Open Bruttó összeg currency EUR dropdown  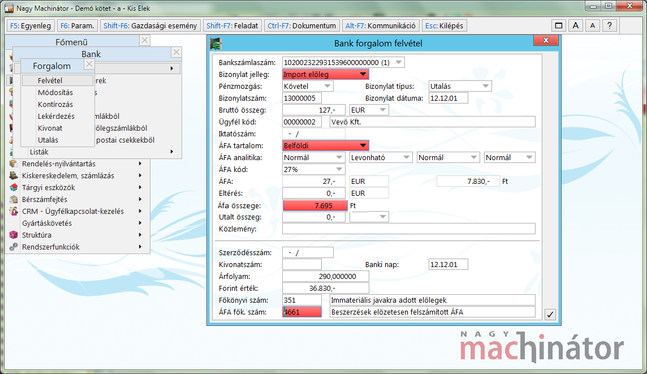point(383,110)
